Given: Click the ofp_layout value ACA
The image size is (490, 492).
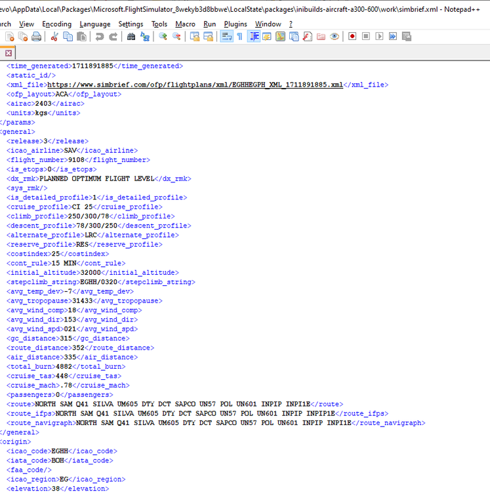Looking at the screenshot, I should point(62,94).
